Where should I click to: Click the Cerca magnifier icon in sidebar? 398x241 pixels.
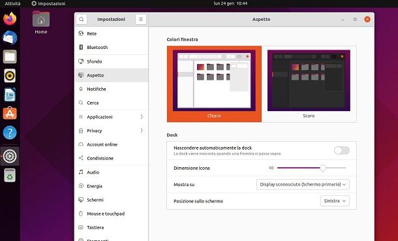tap(81, 103)
